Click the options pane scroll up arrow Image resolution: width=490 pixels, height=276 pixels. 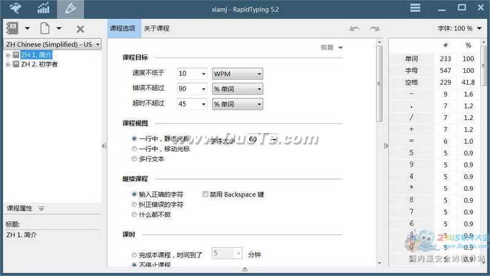379,42
